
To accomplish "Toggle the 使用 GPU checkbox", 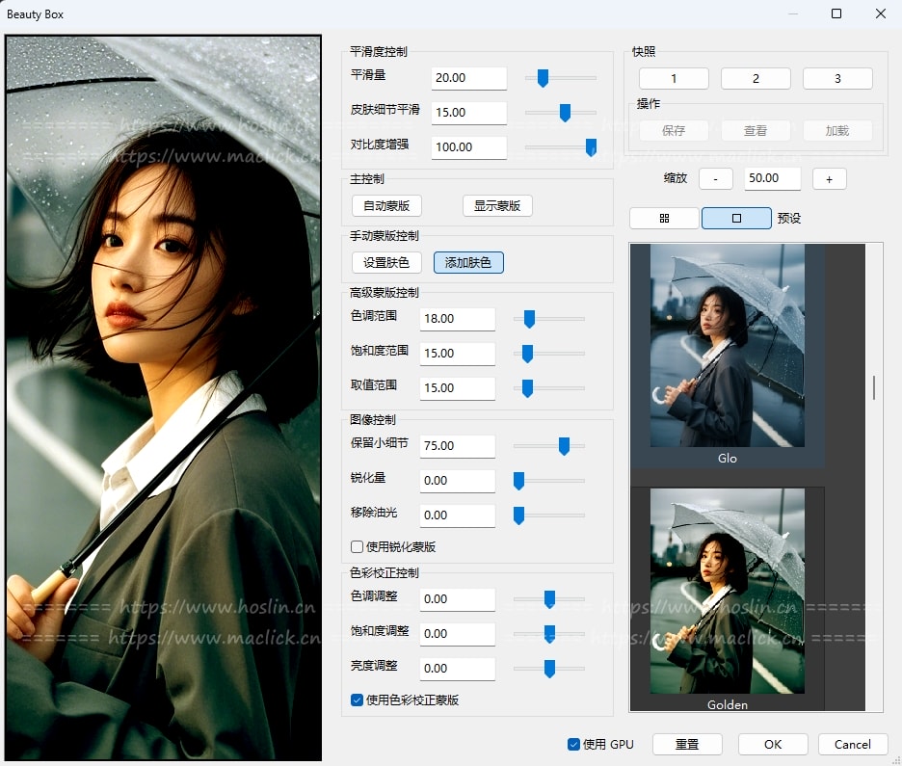I will [574, 744].
